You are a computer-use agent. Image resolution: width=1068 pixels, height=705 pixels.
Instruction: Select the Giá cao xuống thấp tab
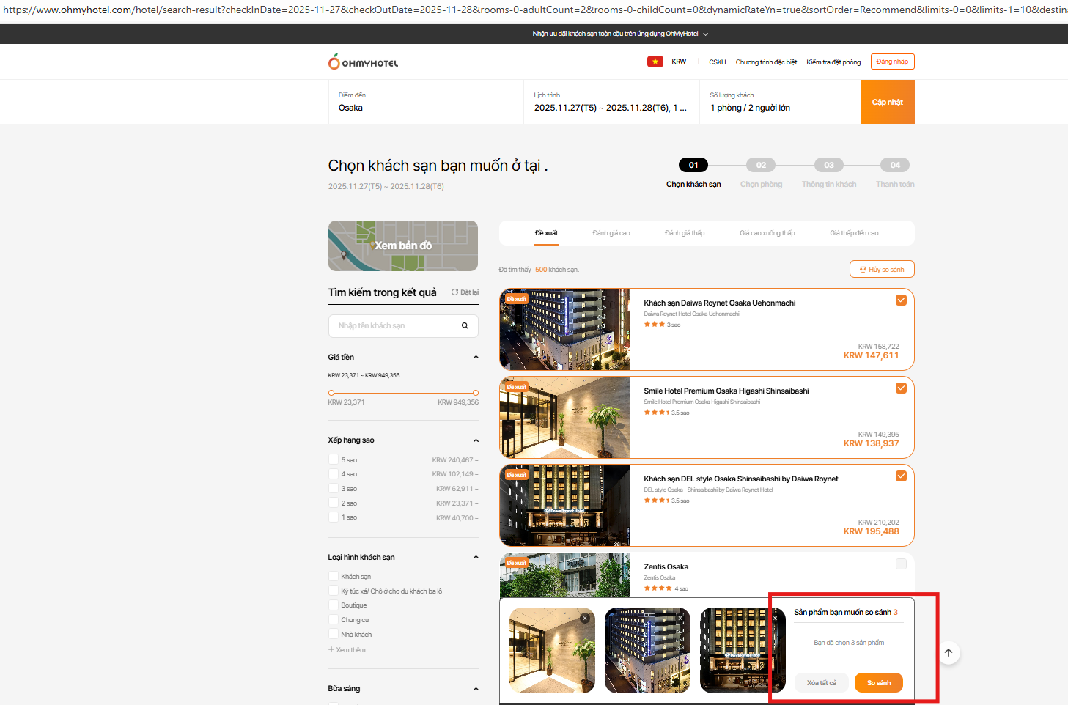coord(767,233)
